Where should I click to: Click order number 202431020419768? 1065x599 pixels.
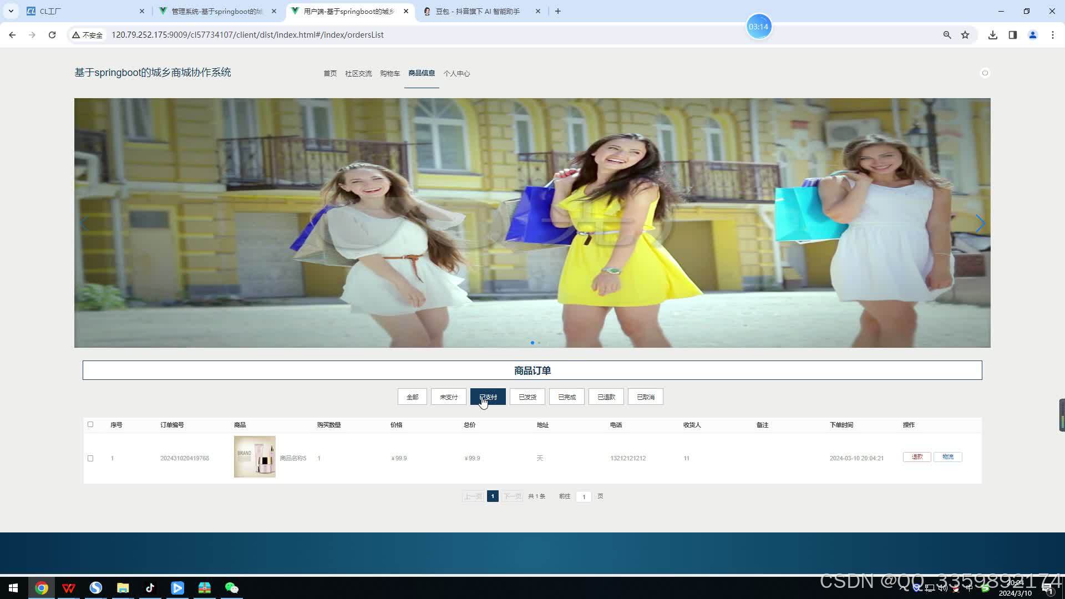pos(185,458)
